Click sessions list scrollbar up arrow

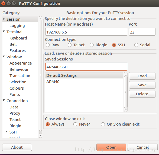[126, 74]
